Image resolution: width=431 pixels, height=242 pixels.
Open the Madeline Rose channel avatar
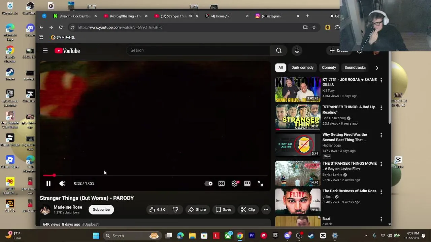click(45, 210)
